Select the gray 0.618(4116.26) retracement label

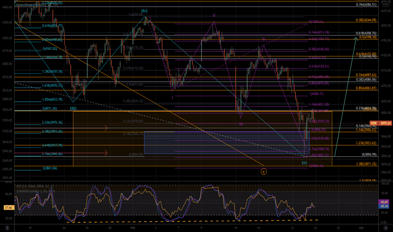click(x=133, y=68)
